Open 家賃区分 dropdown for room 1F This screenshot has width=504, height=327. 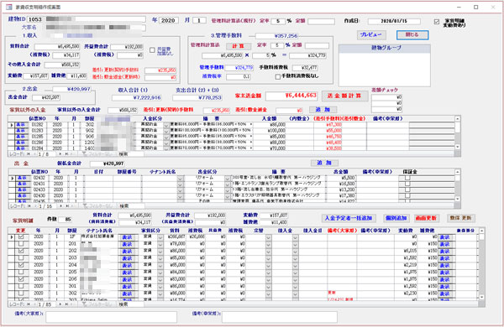pos(160,237)
